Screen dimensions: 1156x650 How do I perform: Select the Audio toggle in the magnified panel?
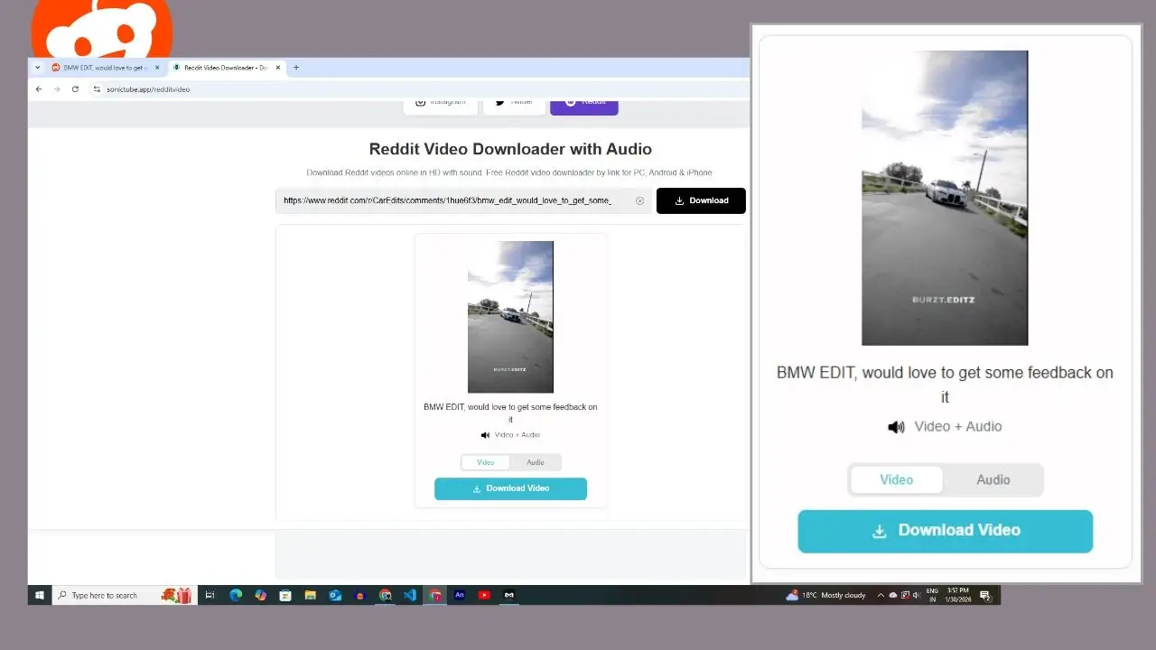point(993,479)
